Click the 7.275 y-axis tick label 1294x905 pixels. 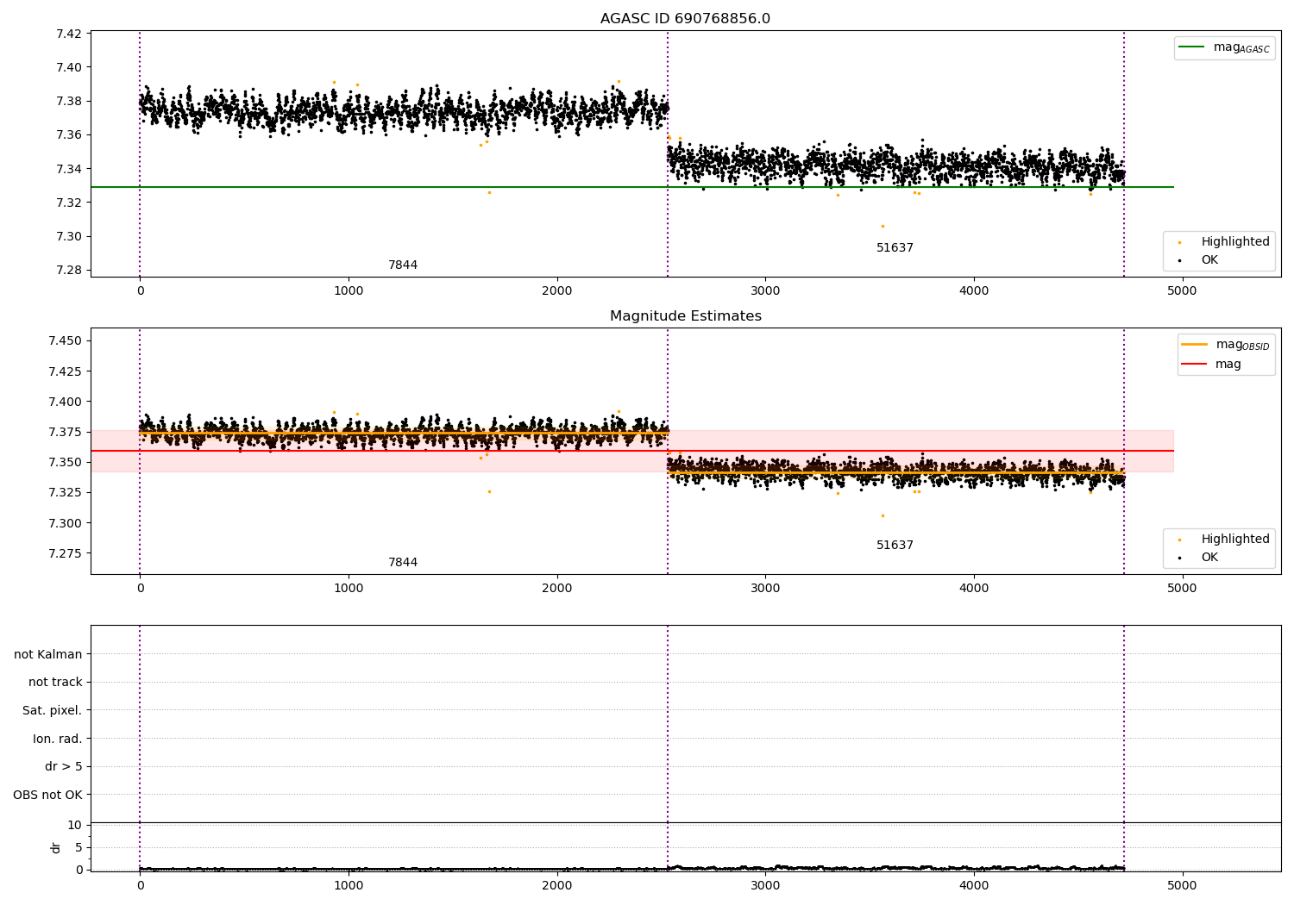click(65, 554)
